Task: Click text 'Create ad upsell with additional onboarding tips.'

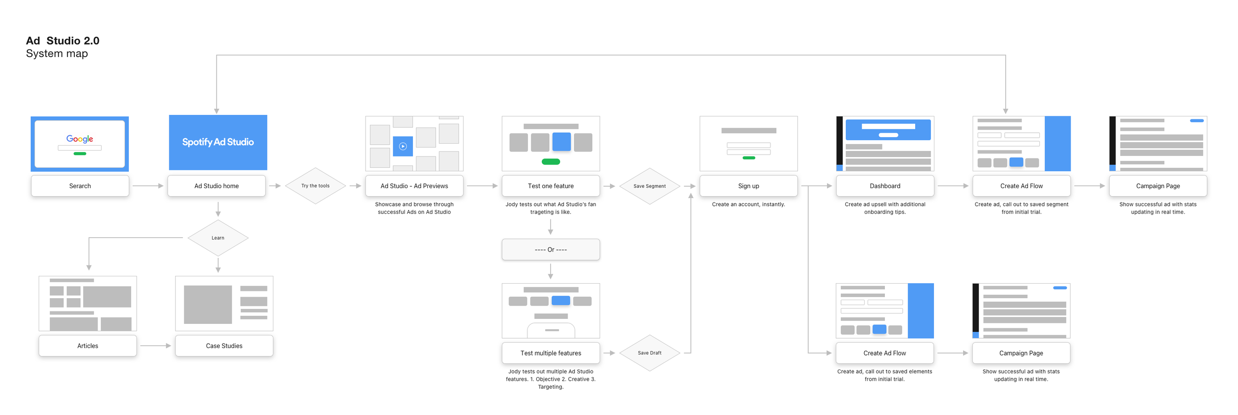Action: point(885,208)
